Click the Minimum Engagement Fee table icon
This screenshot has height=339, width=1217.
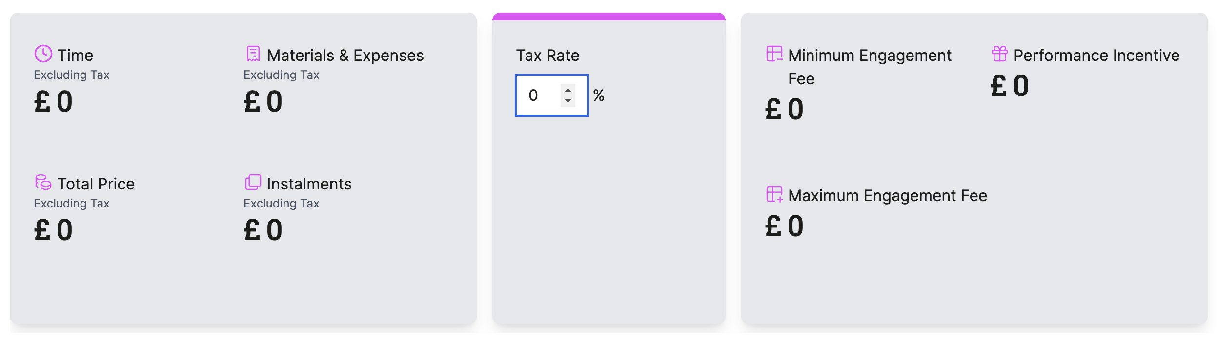tap(774, 54)
